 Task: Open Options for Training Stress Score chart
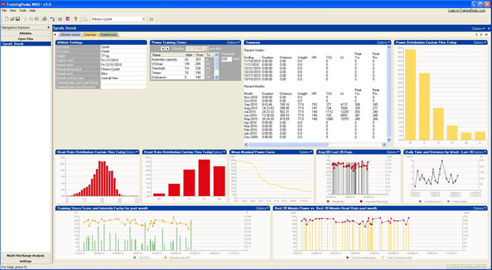click(262, 208)
